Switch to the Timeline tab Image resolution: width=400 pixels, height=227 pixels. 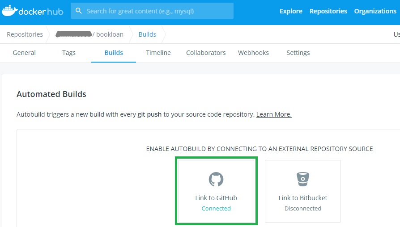[158, 53]
